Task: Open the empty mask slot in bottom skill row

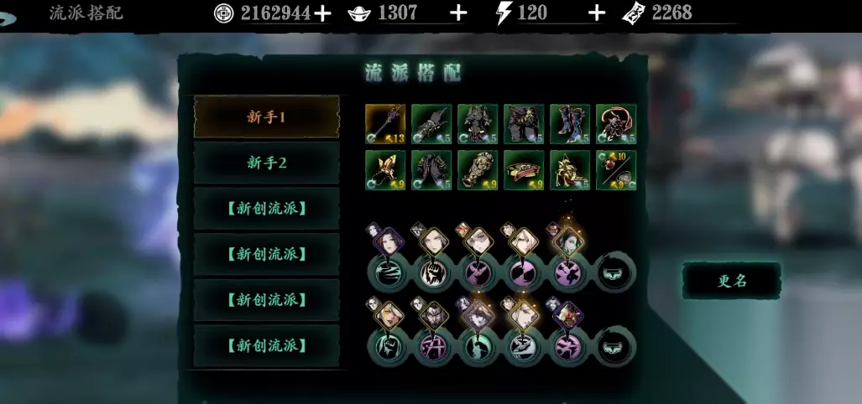Action: pyautogui.click(x=615, y=347)
